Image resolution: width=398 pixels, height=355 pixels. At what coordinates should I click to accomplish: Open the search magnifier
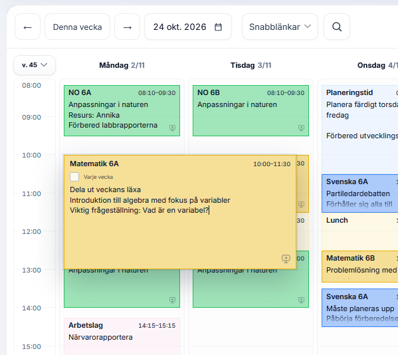[337, 27]
